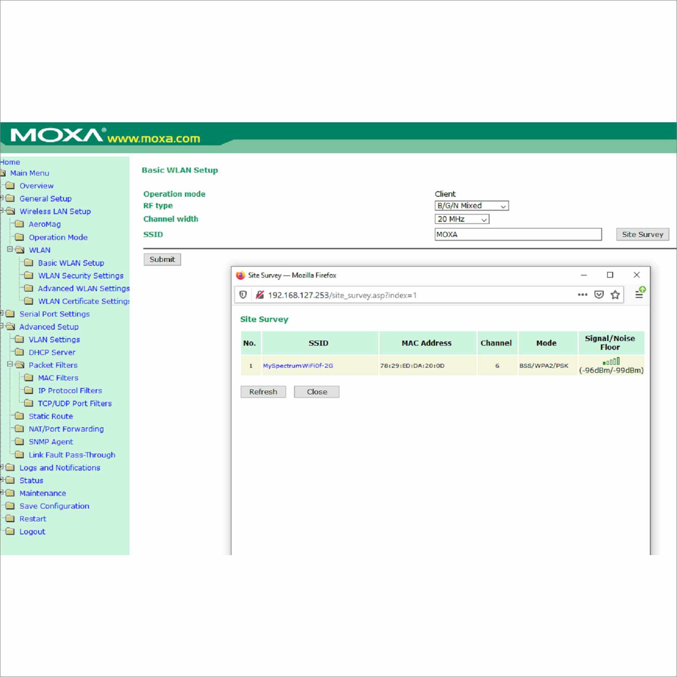Go to the Home link
The image size is (677, 677).
coord(10,162)
